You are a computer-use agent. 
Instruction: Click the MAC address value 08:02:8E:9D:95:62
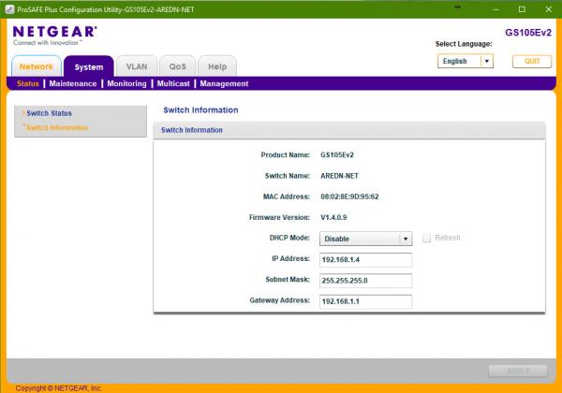pyautogui.click(x=349, y=196)
